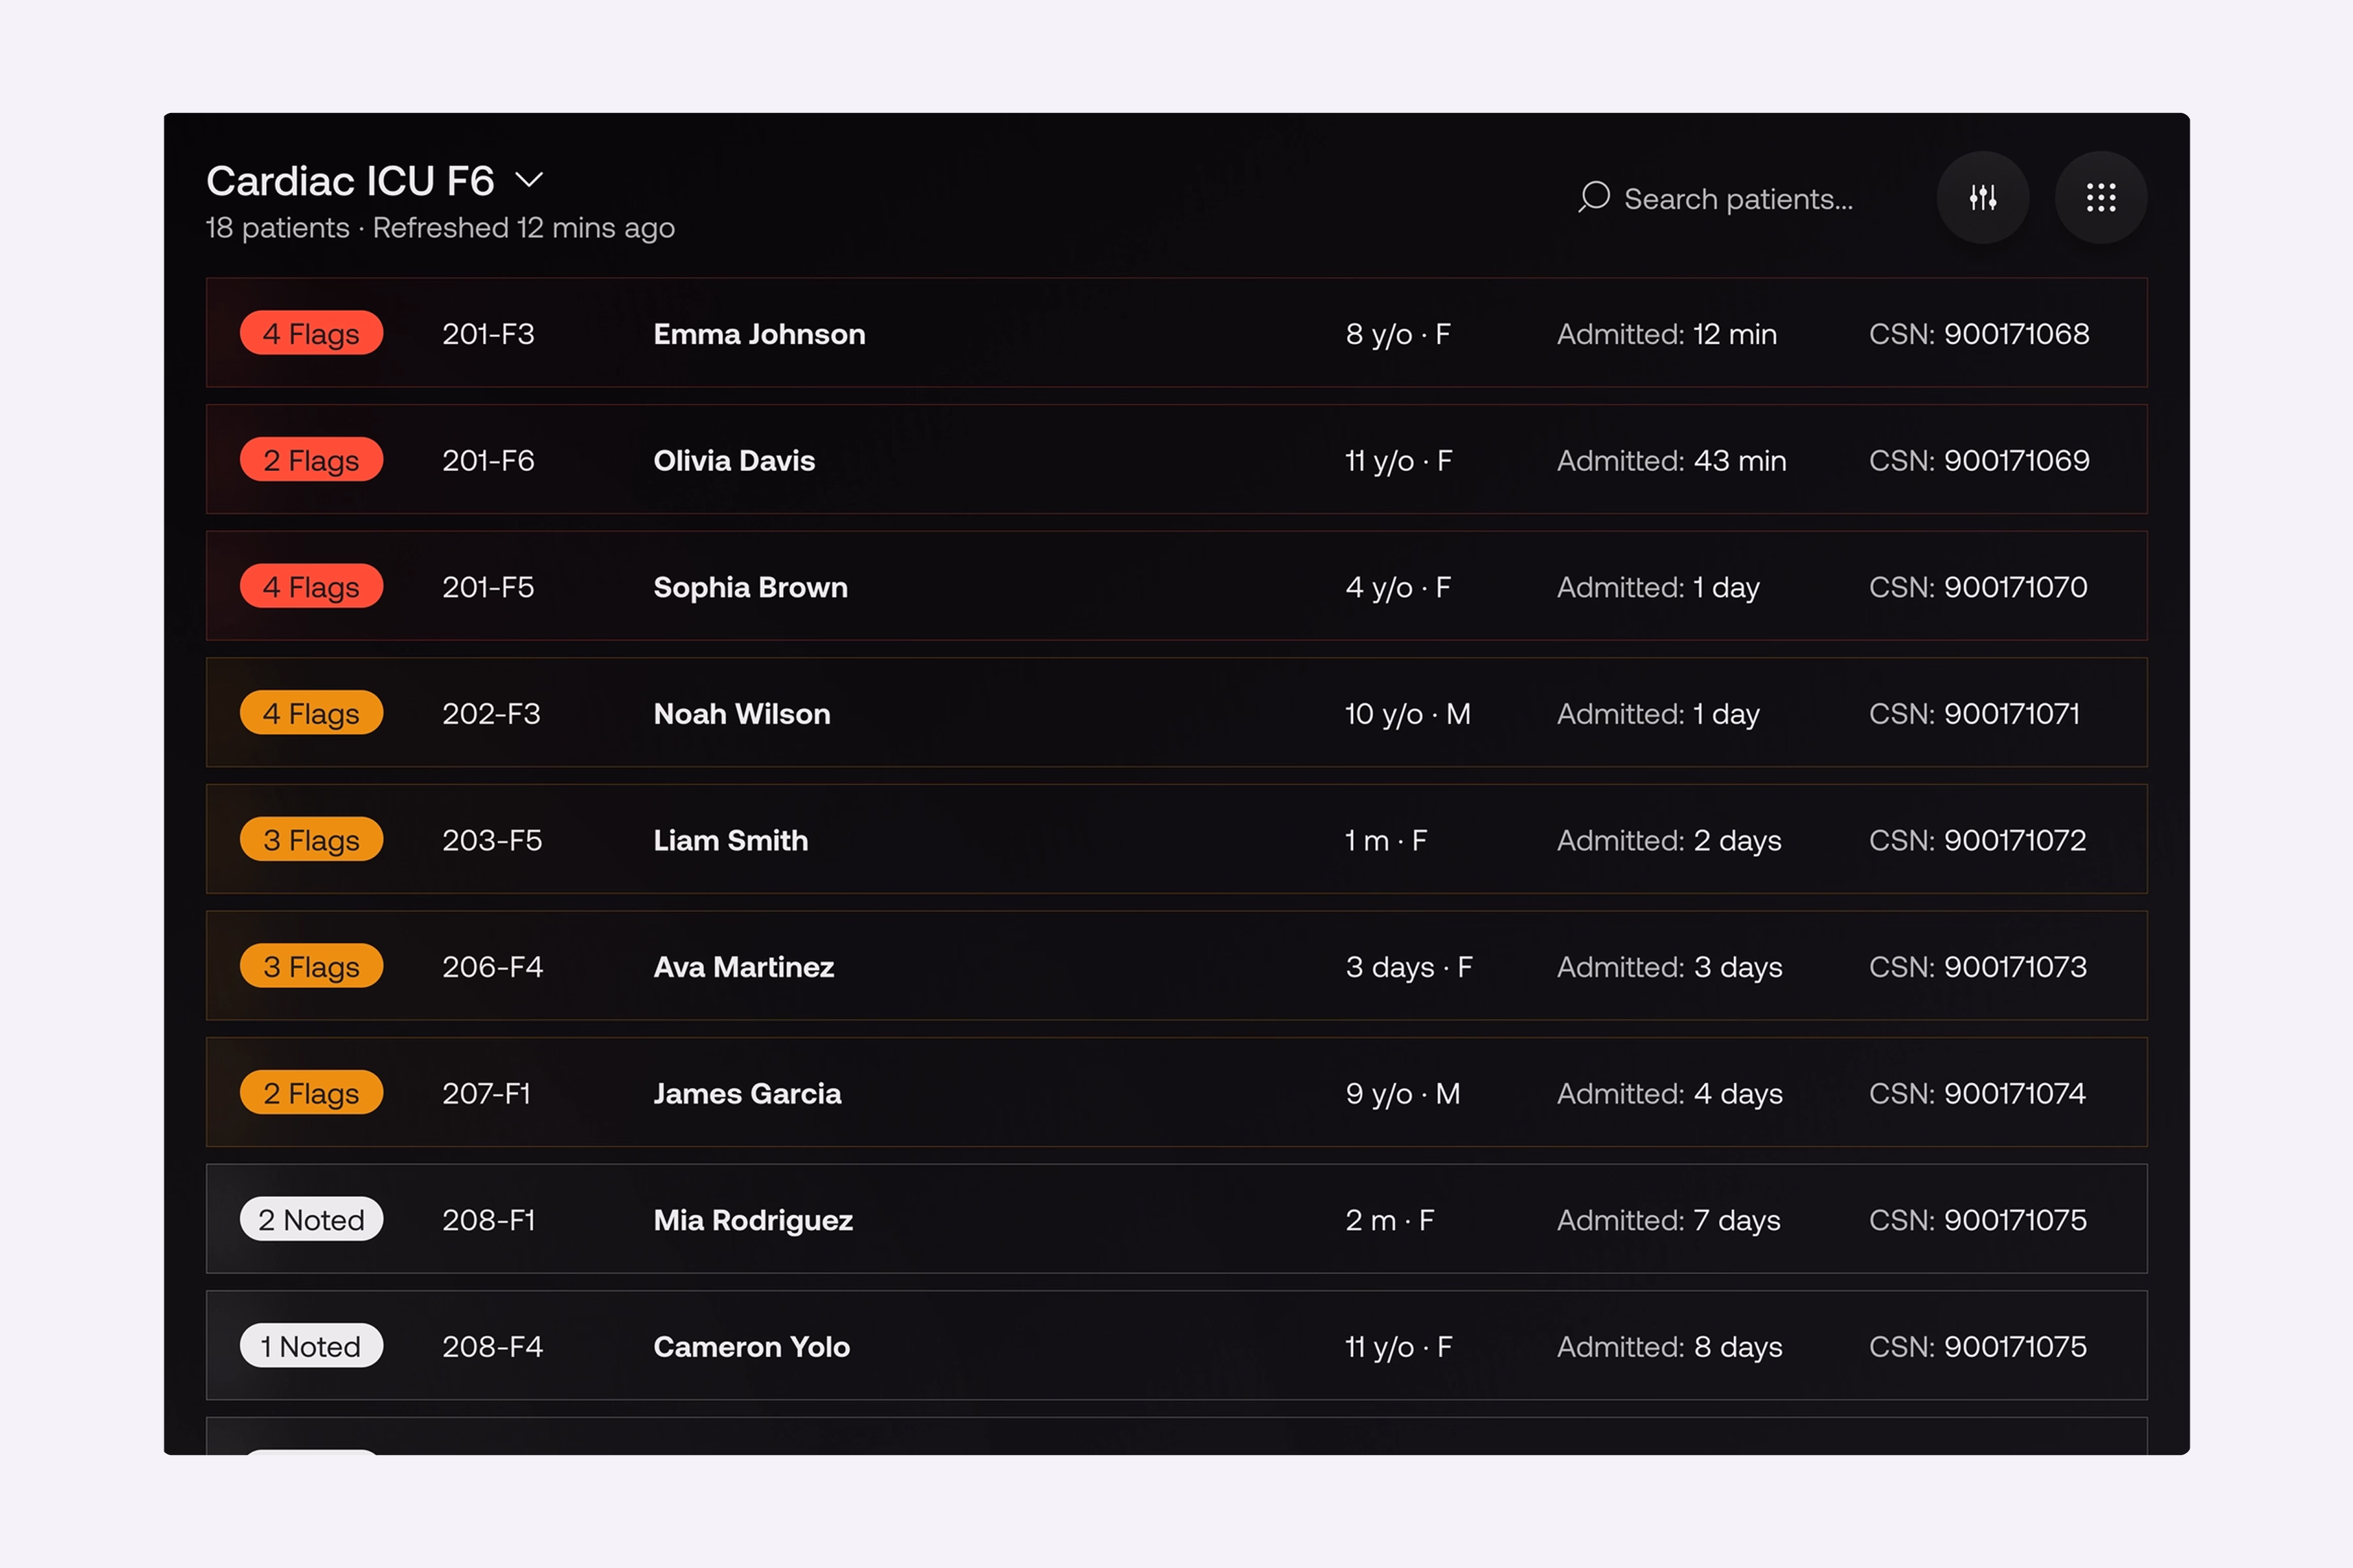Select patient name Noah Wilson
The width and height of the screenshot is (2353, 1568).
coord(741,714)
